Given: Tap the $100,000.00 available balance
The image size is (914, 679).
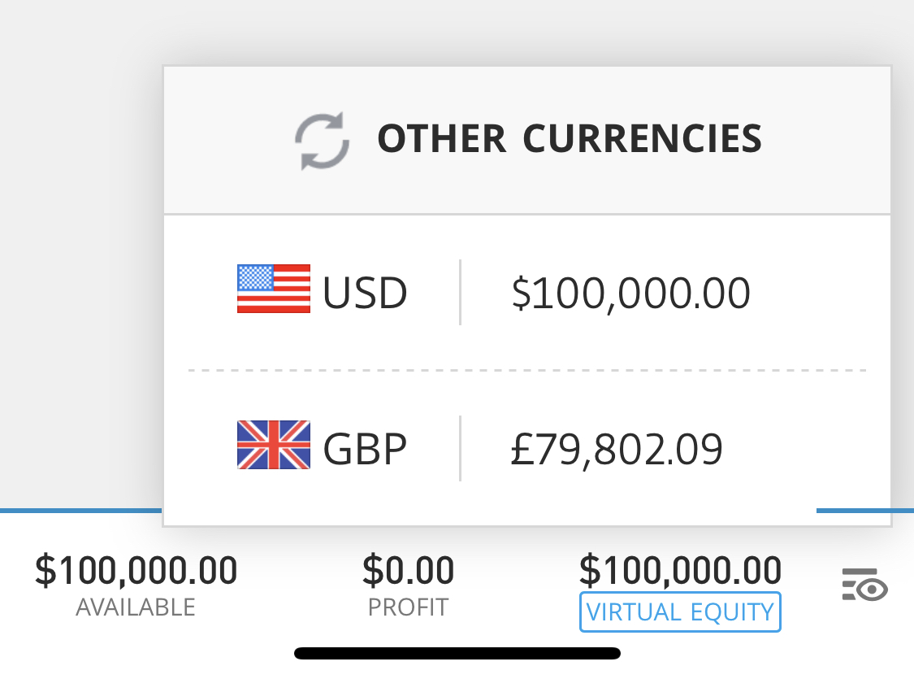Looking at the screenshot, I should (x=136, y=570).
